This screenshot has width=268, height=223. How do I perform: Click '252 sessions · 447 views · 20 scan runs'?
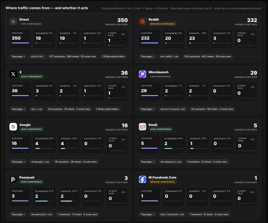207,57
